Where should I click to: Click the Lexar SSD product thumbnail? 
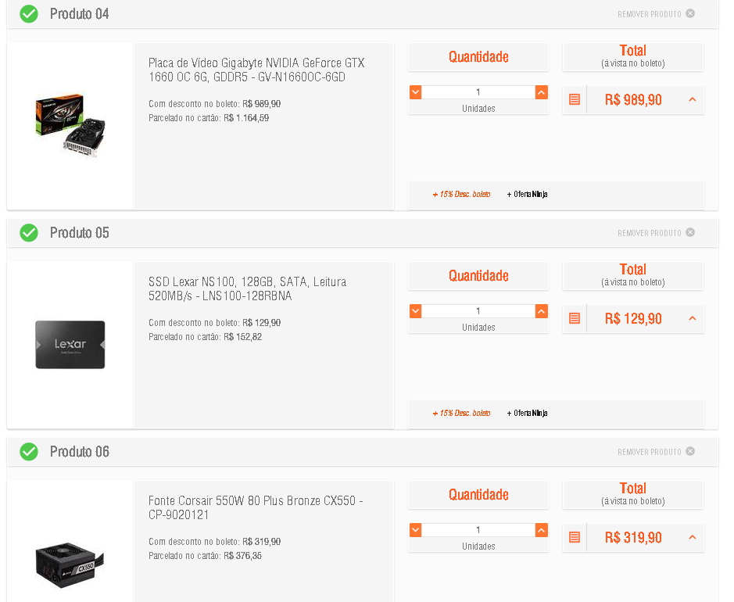[x=70, y=345]
